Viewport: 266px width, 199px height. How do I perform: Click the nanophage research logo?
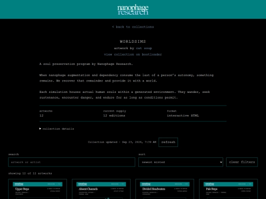tap(133, 10)
